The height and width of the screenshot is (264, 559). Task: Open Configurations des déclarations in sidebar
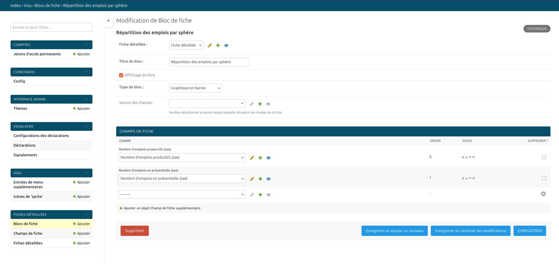[x=41, y=136]
